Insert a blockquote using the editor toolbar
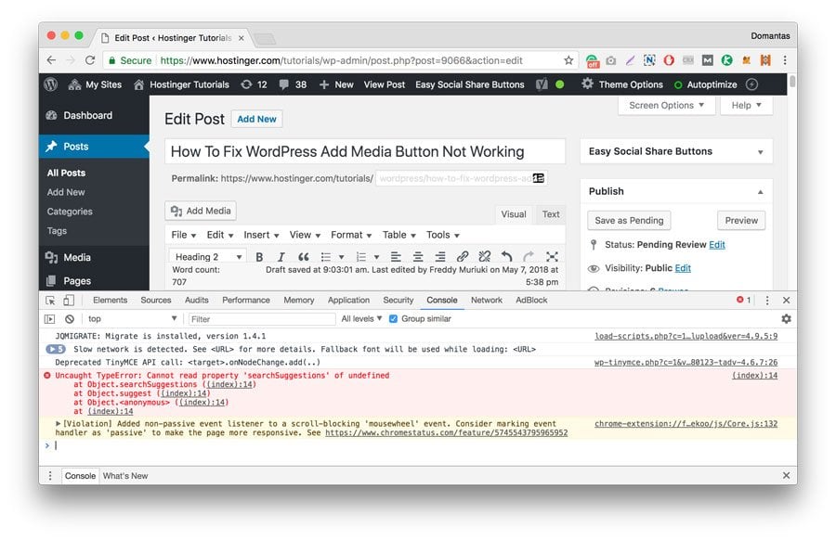 [x=303, y=255]
